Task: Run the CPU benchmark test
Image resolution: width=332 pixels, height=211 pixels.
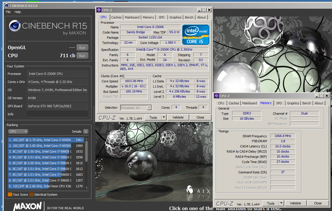Action: (82, 56)
